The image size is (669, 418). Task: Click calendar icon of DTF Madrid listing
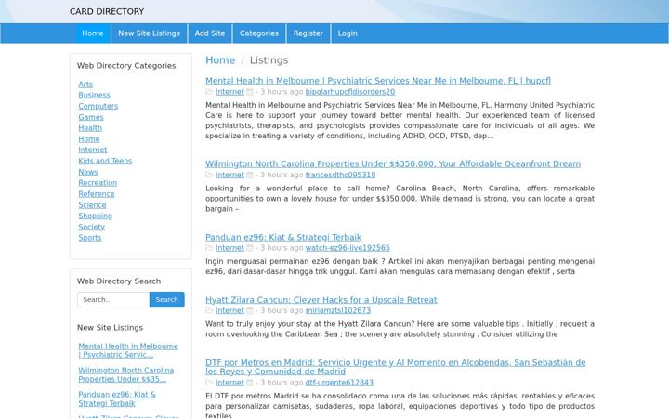250,383
